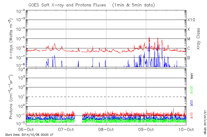The height and width of the screenshot is (137, 207).
Task: Select the 06-Oct date tick label
Action: (x=26, y=129)
